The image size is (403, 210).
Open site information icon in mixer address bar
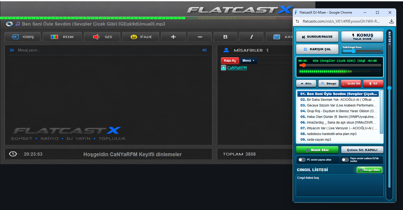pos(297,21)
